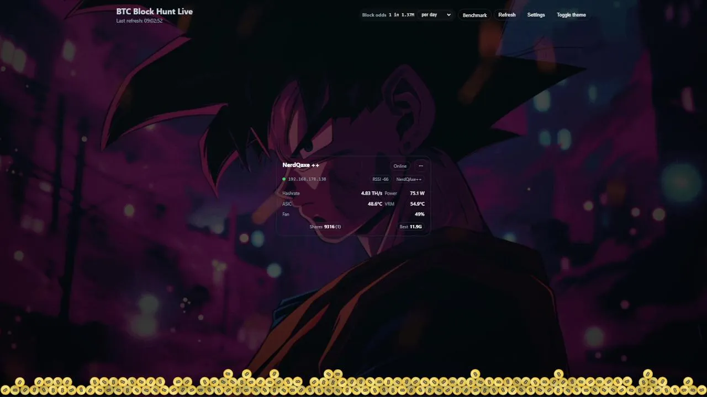Click the RSSI -66 badge
707x397 pixels.
click(381, 179)
